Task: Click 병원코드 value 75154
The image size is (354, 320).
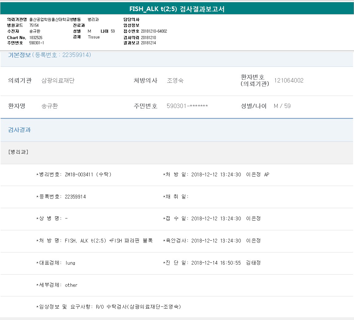Action: pyautogui.click(x=34, y=25)
